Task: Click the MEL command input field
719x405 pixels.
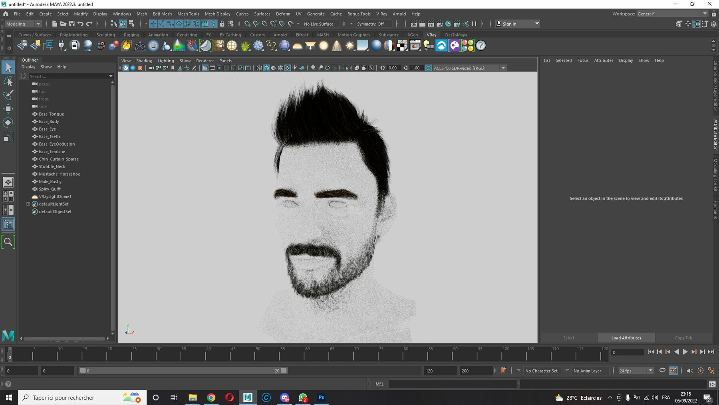Action: 453,384
